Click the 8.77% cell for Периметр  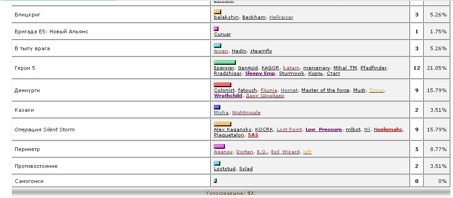[437, 149]
